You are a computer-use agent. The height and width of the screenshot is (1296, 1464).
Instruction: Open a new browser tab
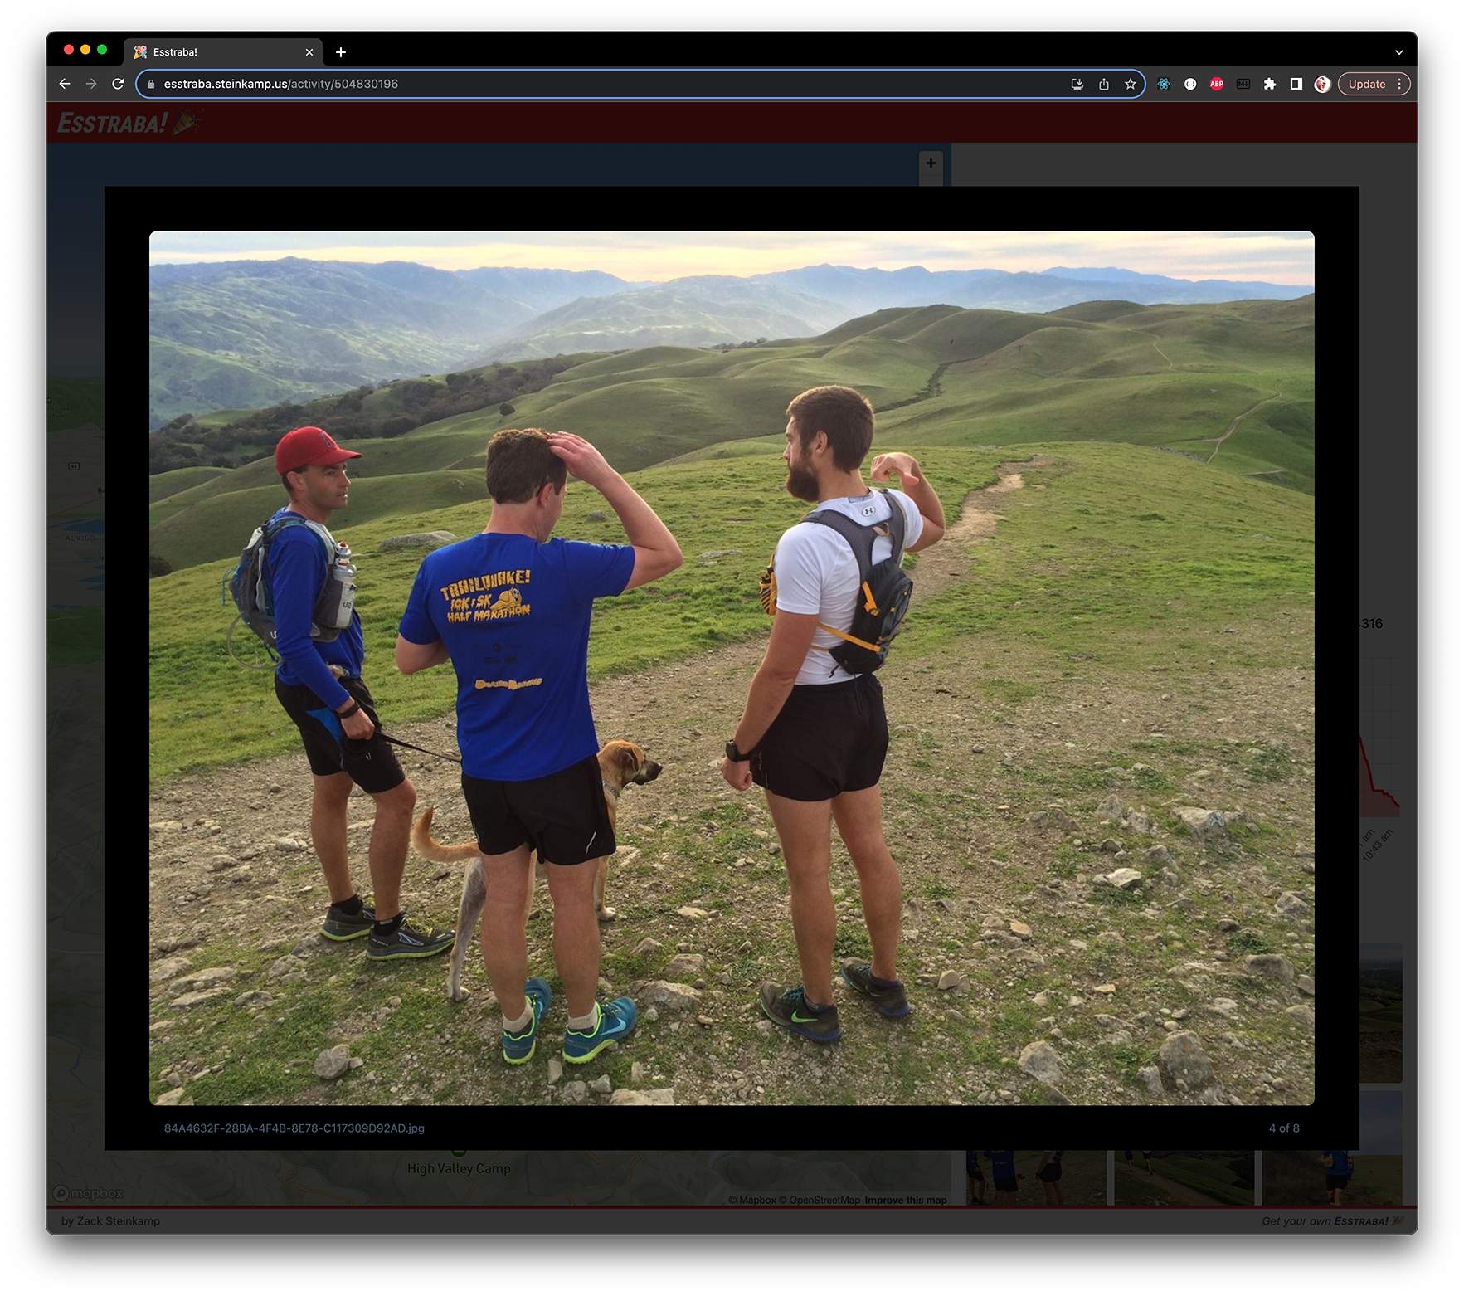point(340,52)
